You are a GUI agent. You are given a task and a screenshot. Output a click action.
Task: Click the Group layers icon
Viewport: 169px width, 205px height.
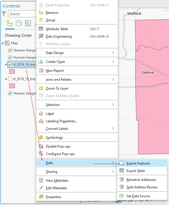(41, 20)
